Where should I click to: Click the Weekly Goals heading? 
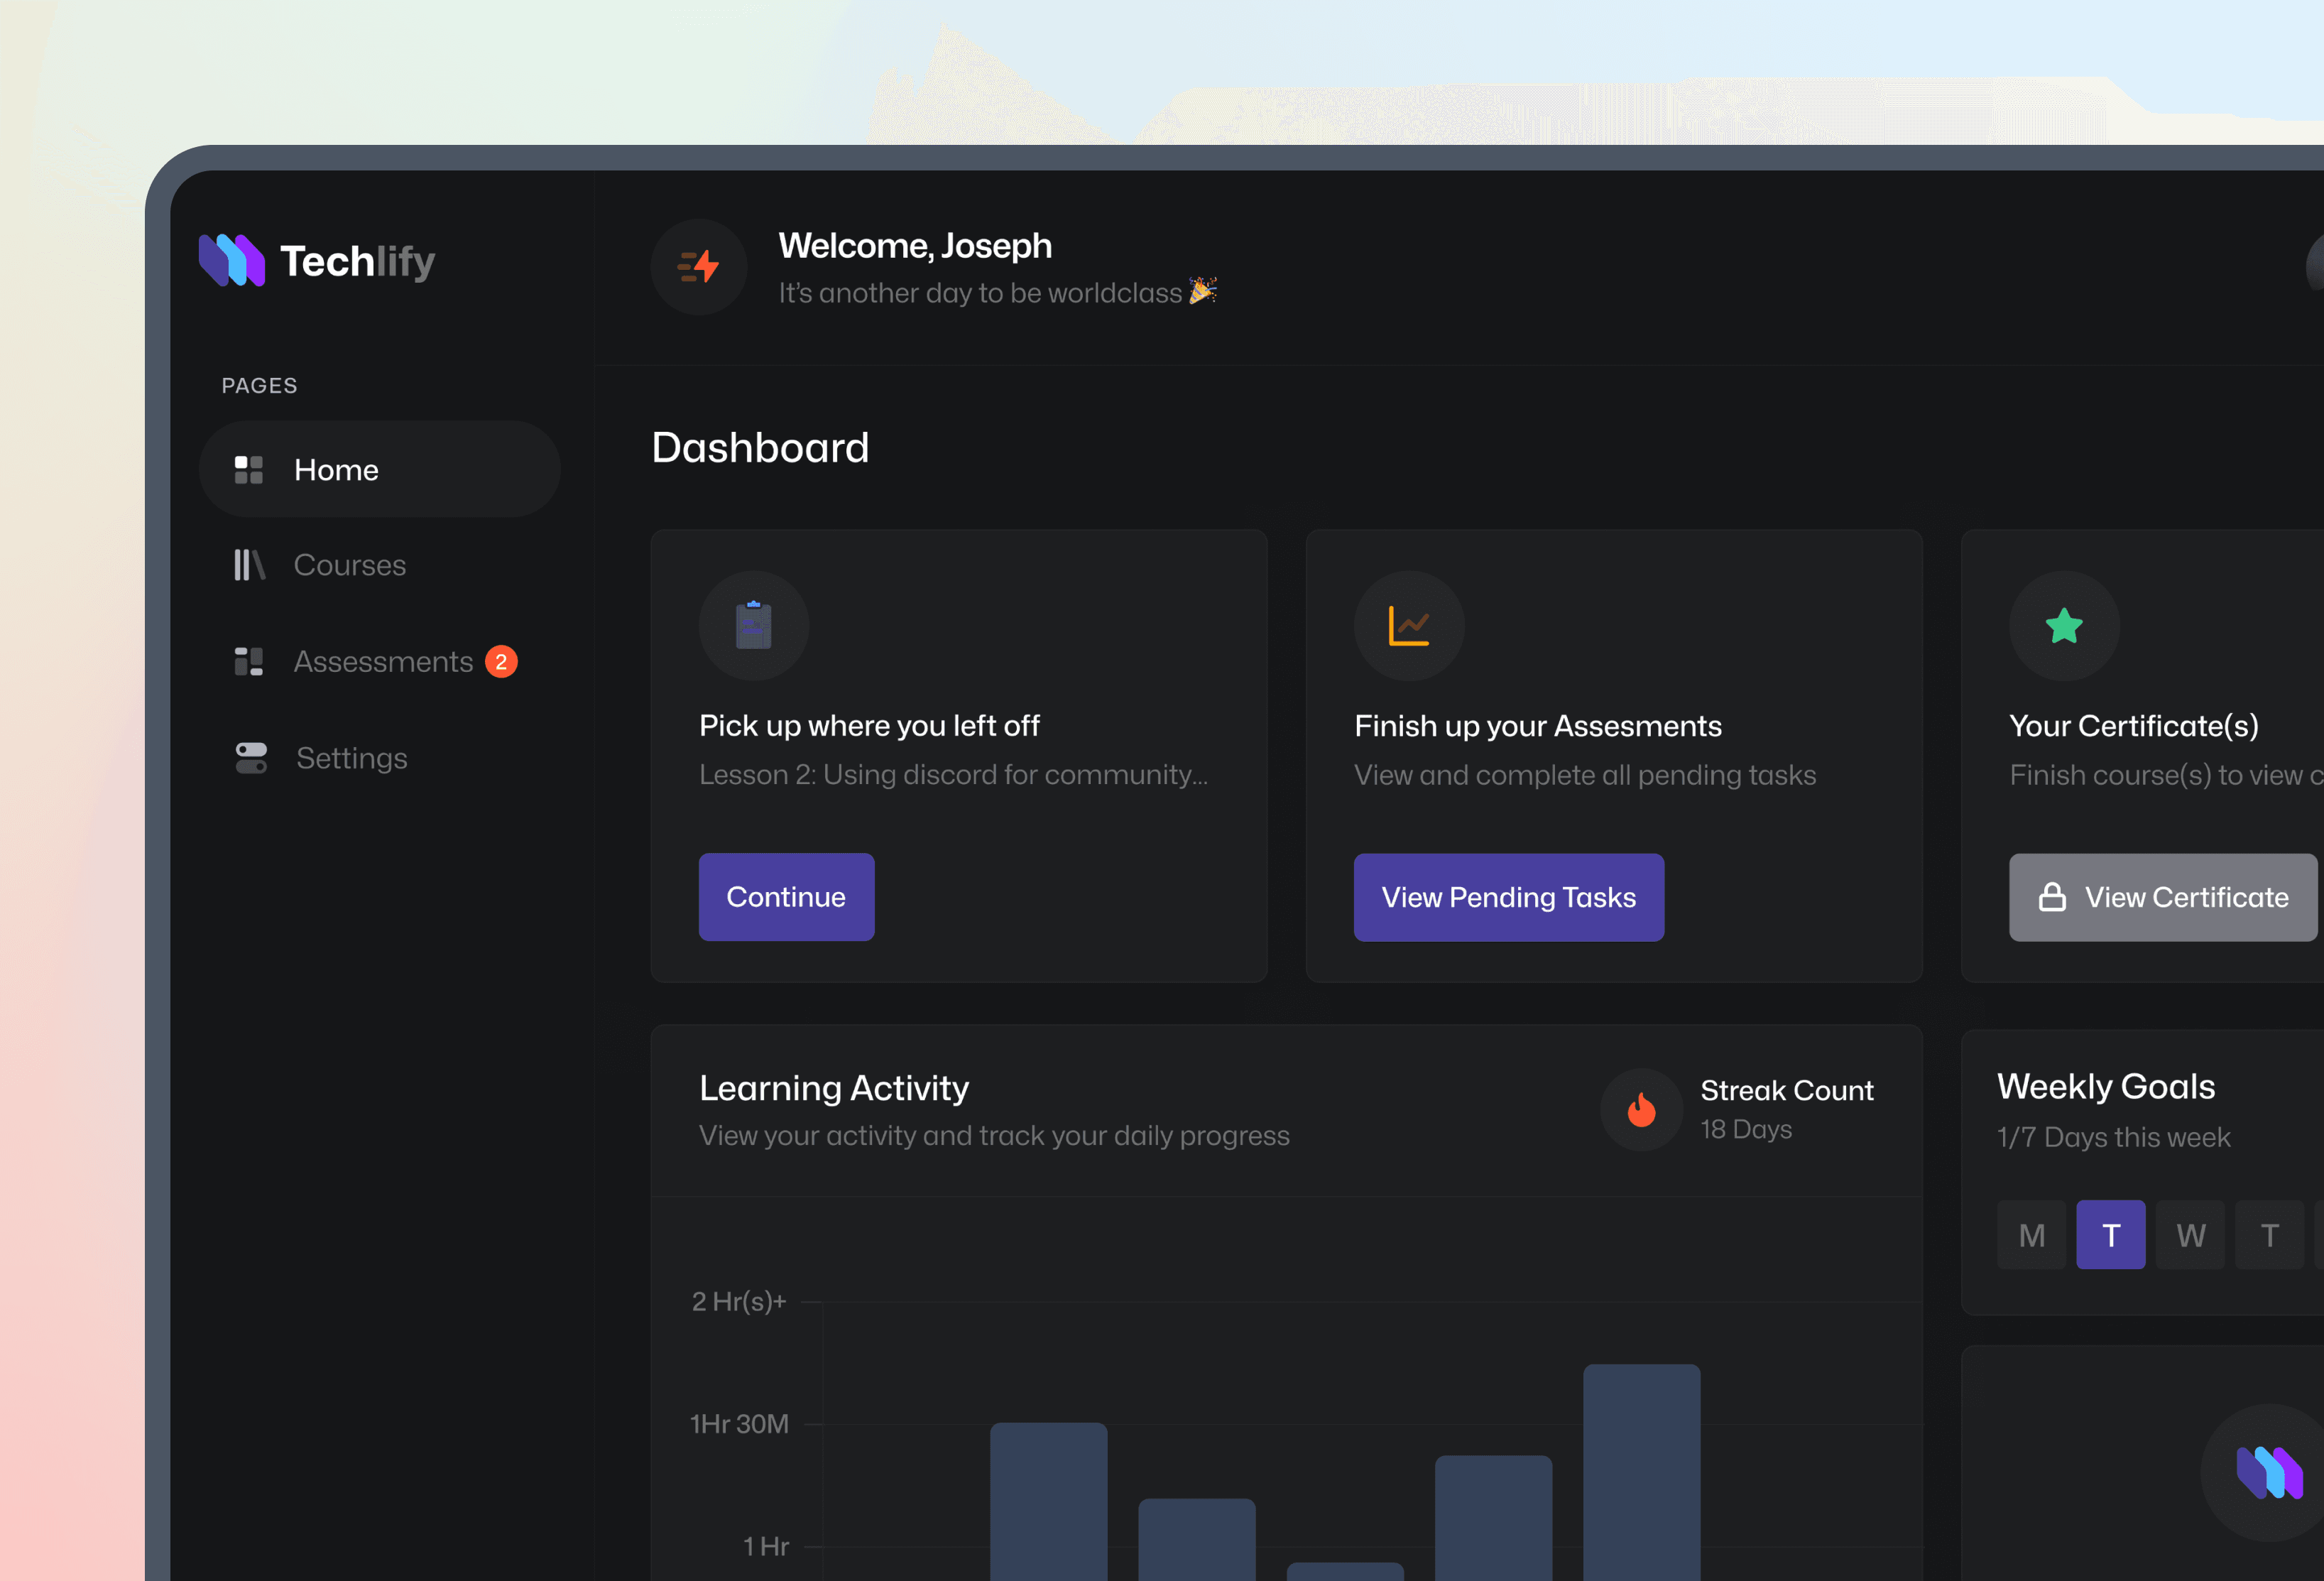tap(2106, 1087)
